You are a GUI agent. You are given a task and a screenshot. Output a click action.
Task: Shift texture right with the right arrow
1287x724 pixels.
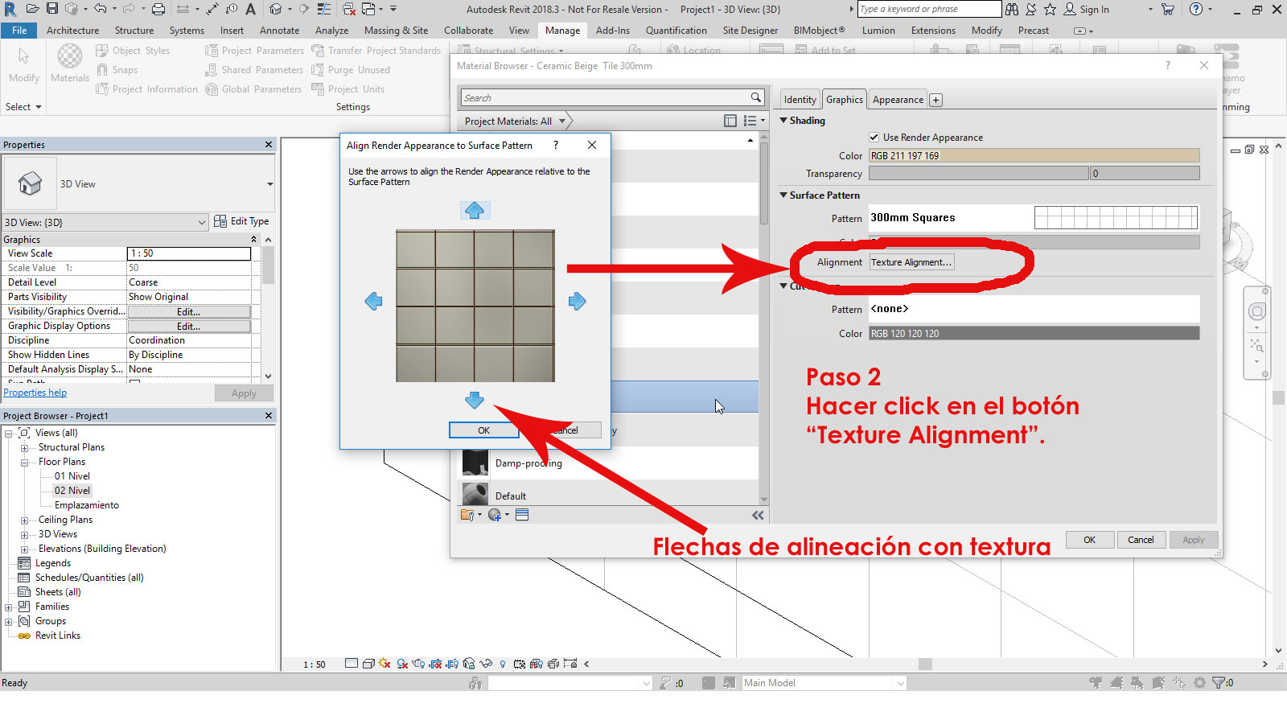tap(578, 301)
